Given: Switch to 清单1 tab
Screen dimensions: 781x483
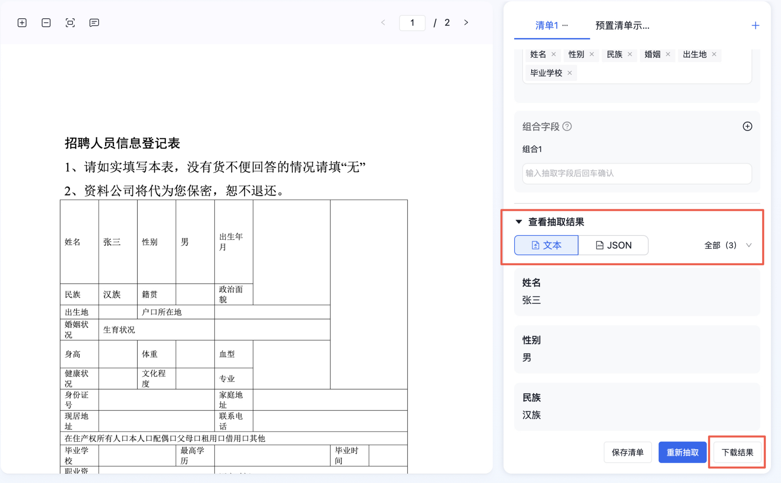Looking at the screenshot, I should (x=547, y=26).
